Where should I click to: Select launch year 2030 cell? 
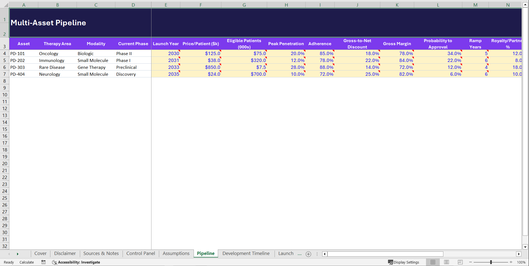pyautogui.click(x=166, y=53)
